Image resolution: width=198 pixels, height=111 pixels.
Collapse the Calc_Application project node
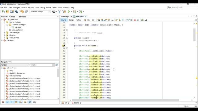(x=2, y=19)
